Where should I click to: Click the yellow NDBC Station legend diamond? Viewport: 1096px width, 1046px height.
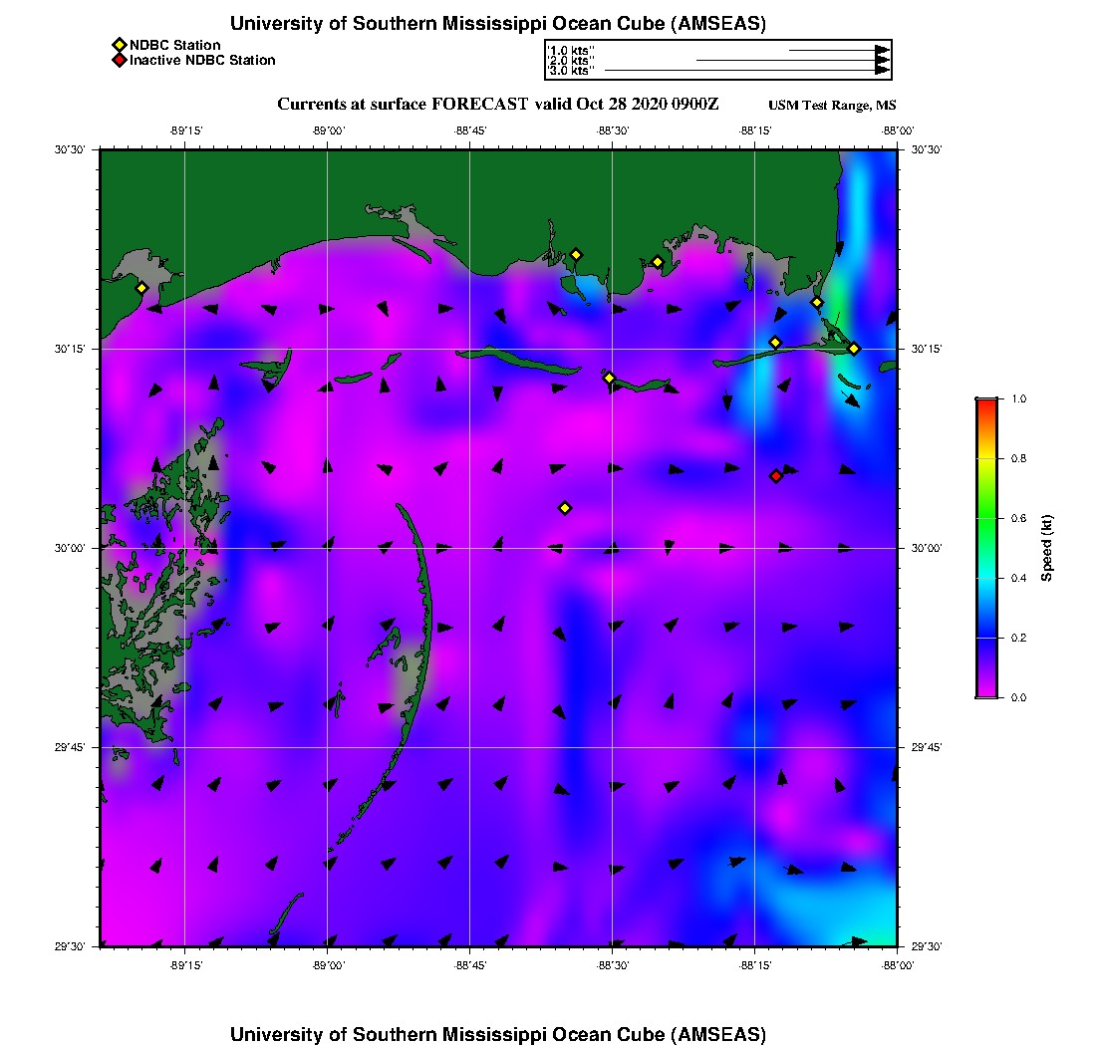[x=119, y=45]
